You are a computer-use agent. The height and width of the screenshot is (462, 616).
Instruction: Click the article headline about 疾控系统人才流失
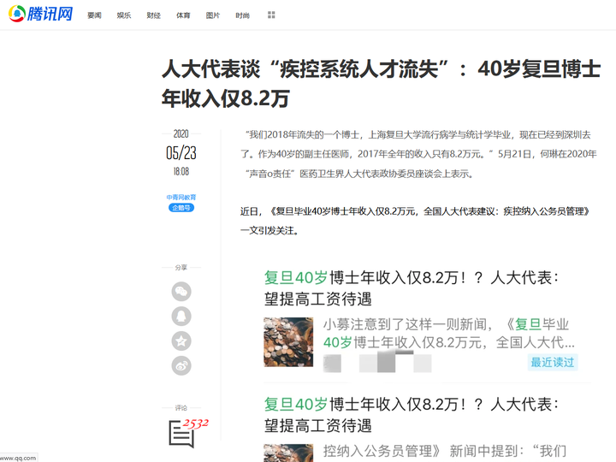click(381, 83)
